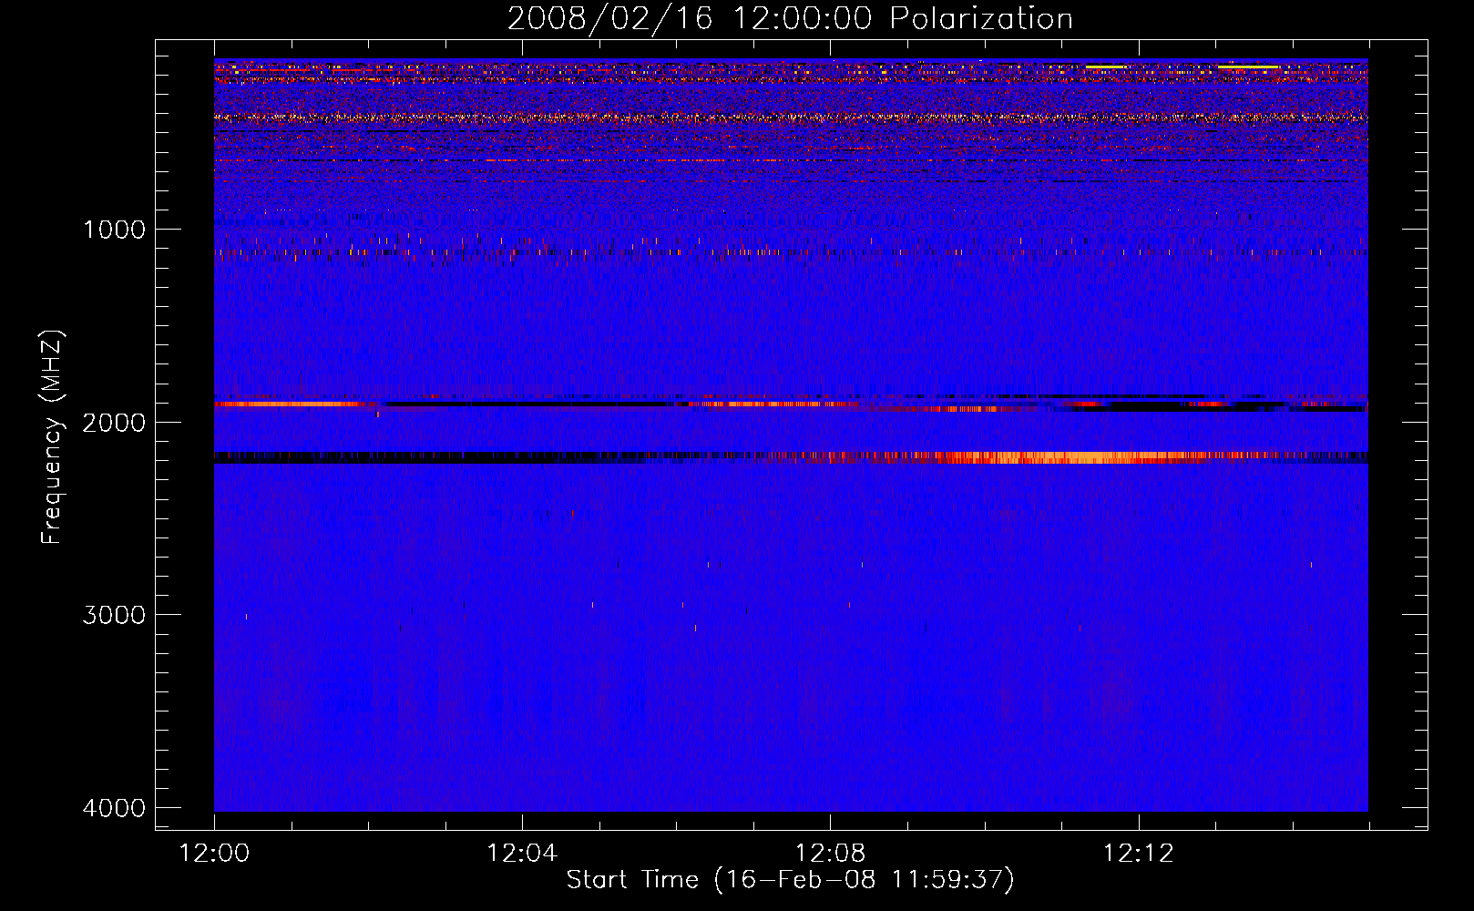Click the 4000 frequency tick label
The image size is (1474, 911).
(114, 808)
